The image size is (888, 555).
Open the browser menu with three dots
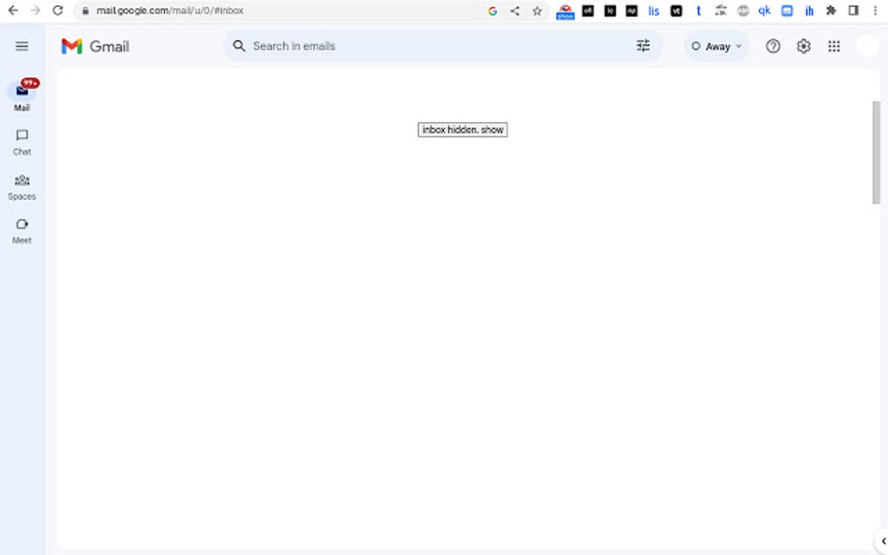[x=874, y=10]
